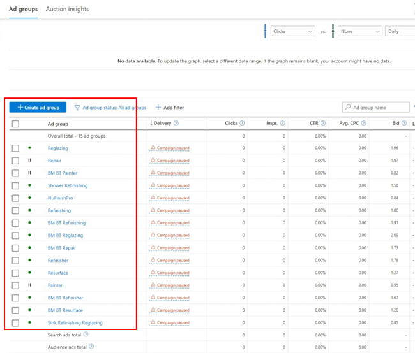Image resolution: width=415 pixels, height=353 pixels.
Task: Click the 2.09 bid for BM BT Reglazing
Action: pos(395,235)
